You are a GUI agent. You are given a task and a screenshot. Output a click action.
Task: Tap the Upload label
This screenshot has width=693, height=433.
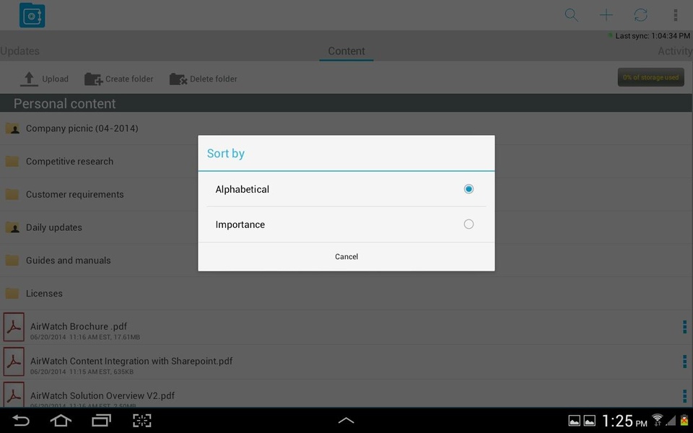point(56,79)
